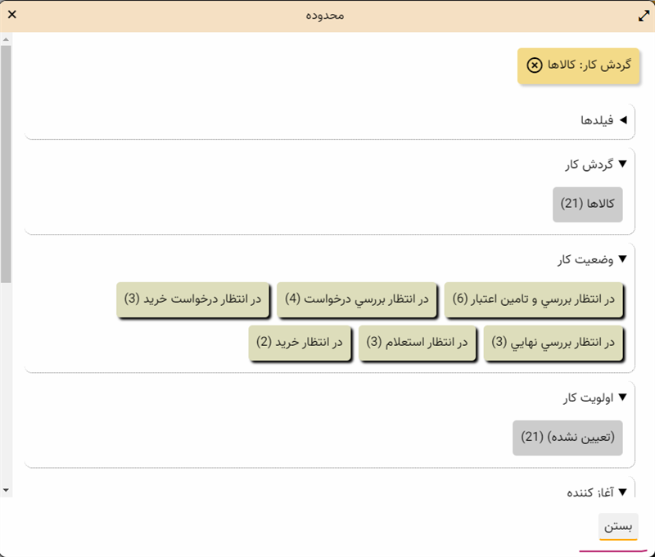
Task: Select در انتظار استعلام (3) status
Action: coord(417,343)
